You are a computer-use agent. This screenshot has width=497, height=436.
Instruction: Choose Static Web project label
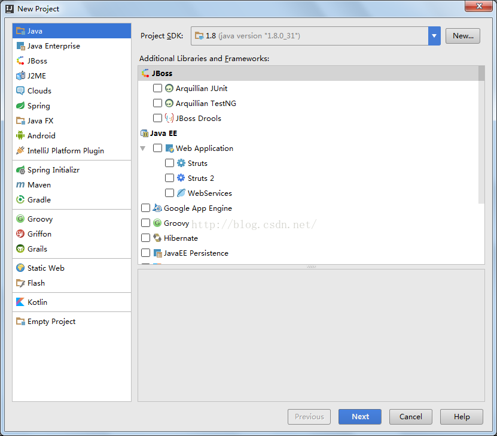(46, 268)
